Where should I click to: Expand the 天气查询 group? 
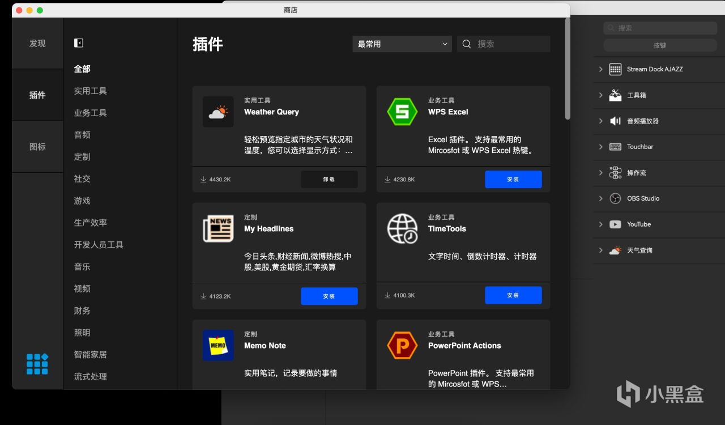tap(601, 250)
